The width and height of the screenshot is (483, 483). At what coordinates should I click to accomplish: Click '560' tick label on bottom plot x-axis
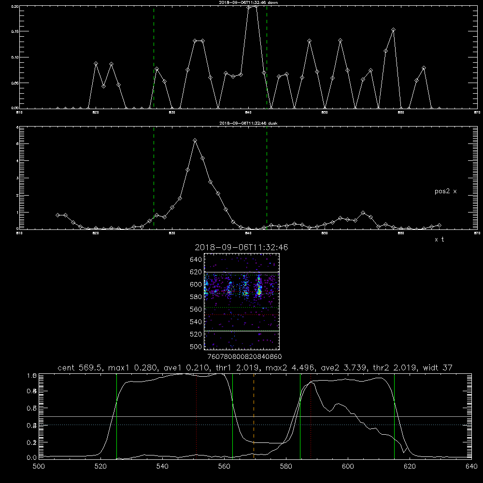coord(224,467)
